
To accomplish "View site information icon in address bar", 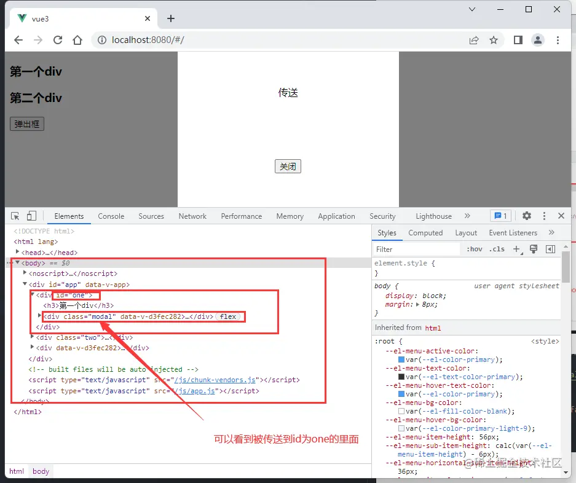I will point(102,40).
